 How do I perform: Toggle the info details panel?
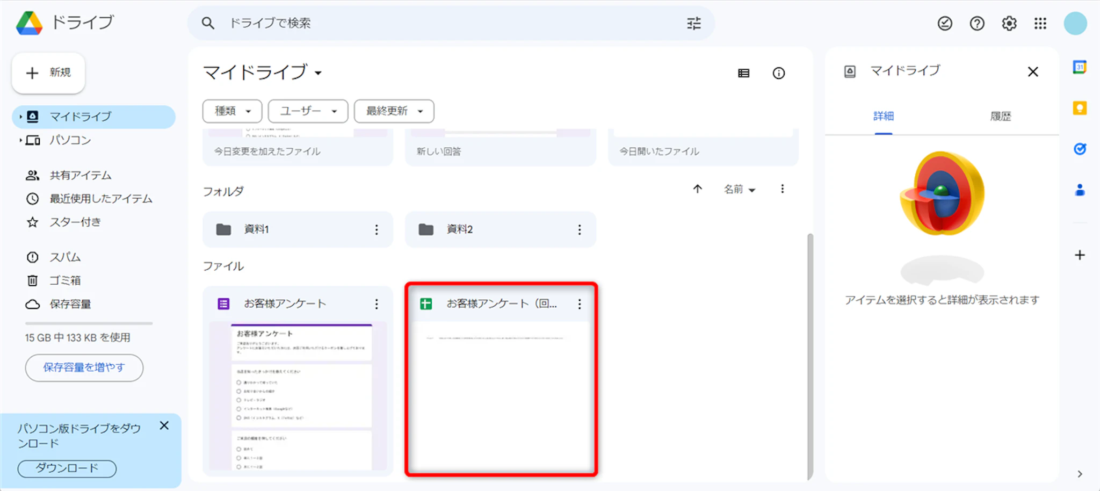tap(778, 73)
